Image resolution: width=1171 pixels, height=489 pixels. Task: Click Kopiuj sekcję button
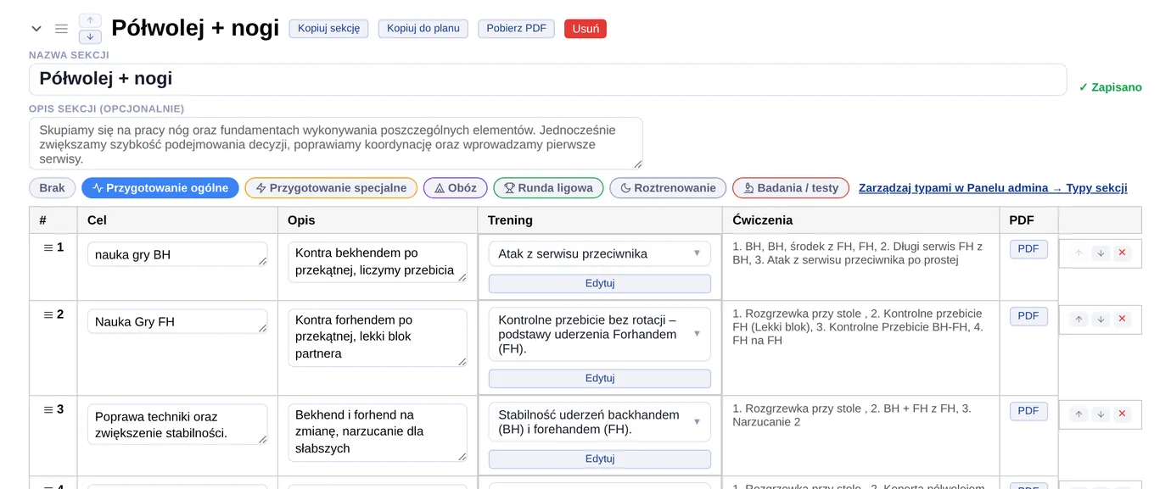coord(328,28)
